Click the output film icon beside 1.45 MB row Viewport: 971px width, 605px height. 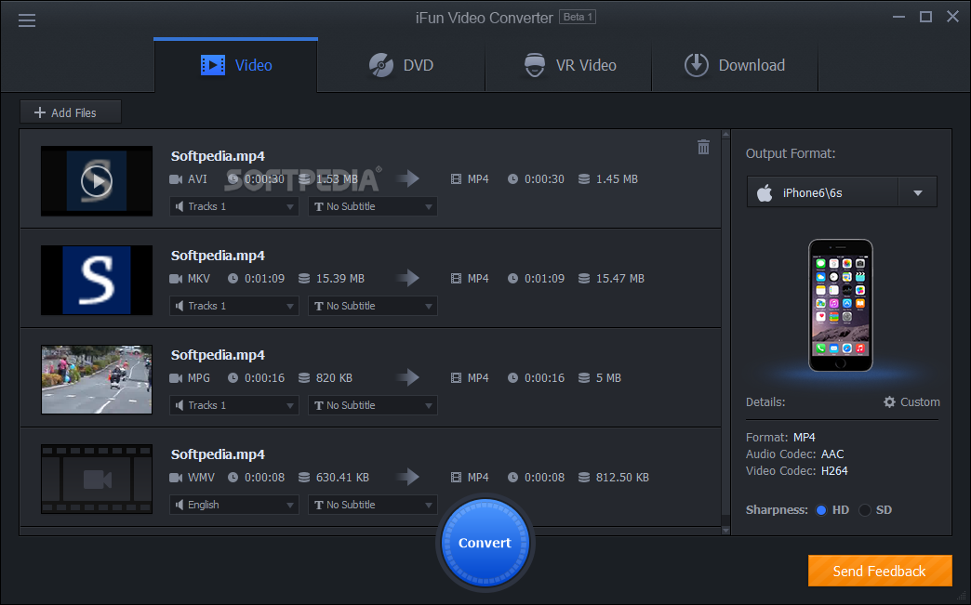457,179
